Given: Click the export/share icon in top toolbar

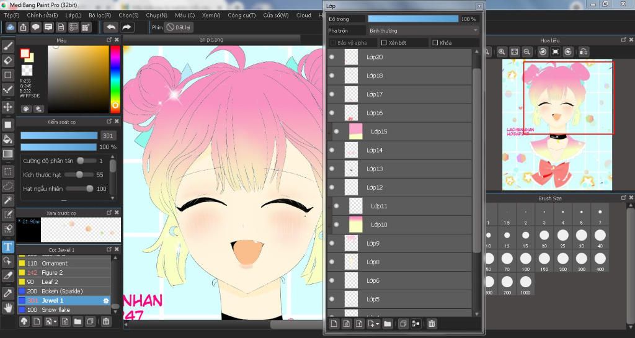Looking at the screenshot, I should coord(23,27).
